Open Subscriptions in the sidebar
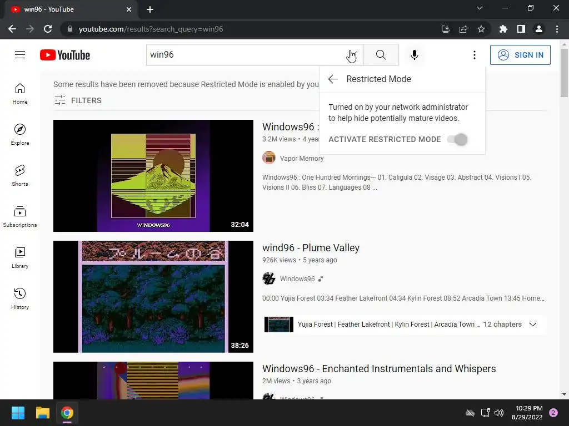 coord(20,217)
